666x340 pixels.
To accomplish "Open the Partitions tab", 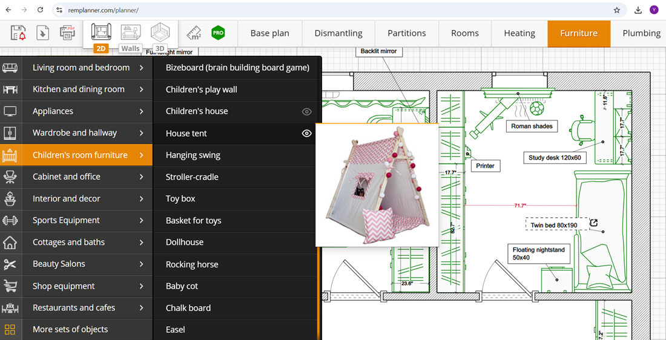I will click(407, 33).
